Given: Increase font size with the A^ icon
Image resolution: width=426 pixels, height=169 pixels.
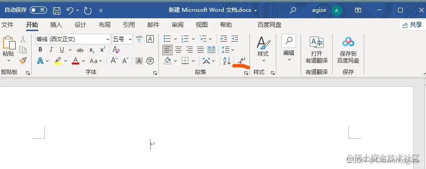Looking at the screenshot, I should 114,60.
